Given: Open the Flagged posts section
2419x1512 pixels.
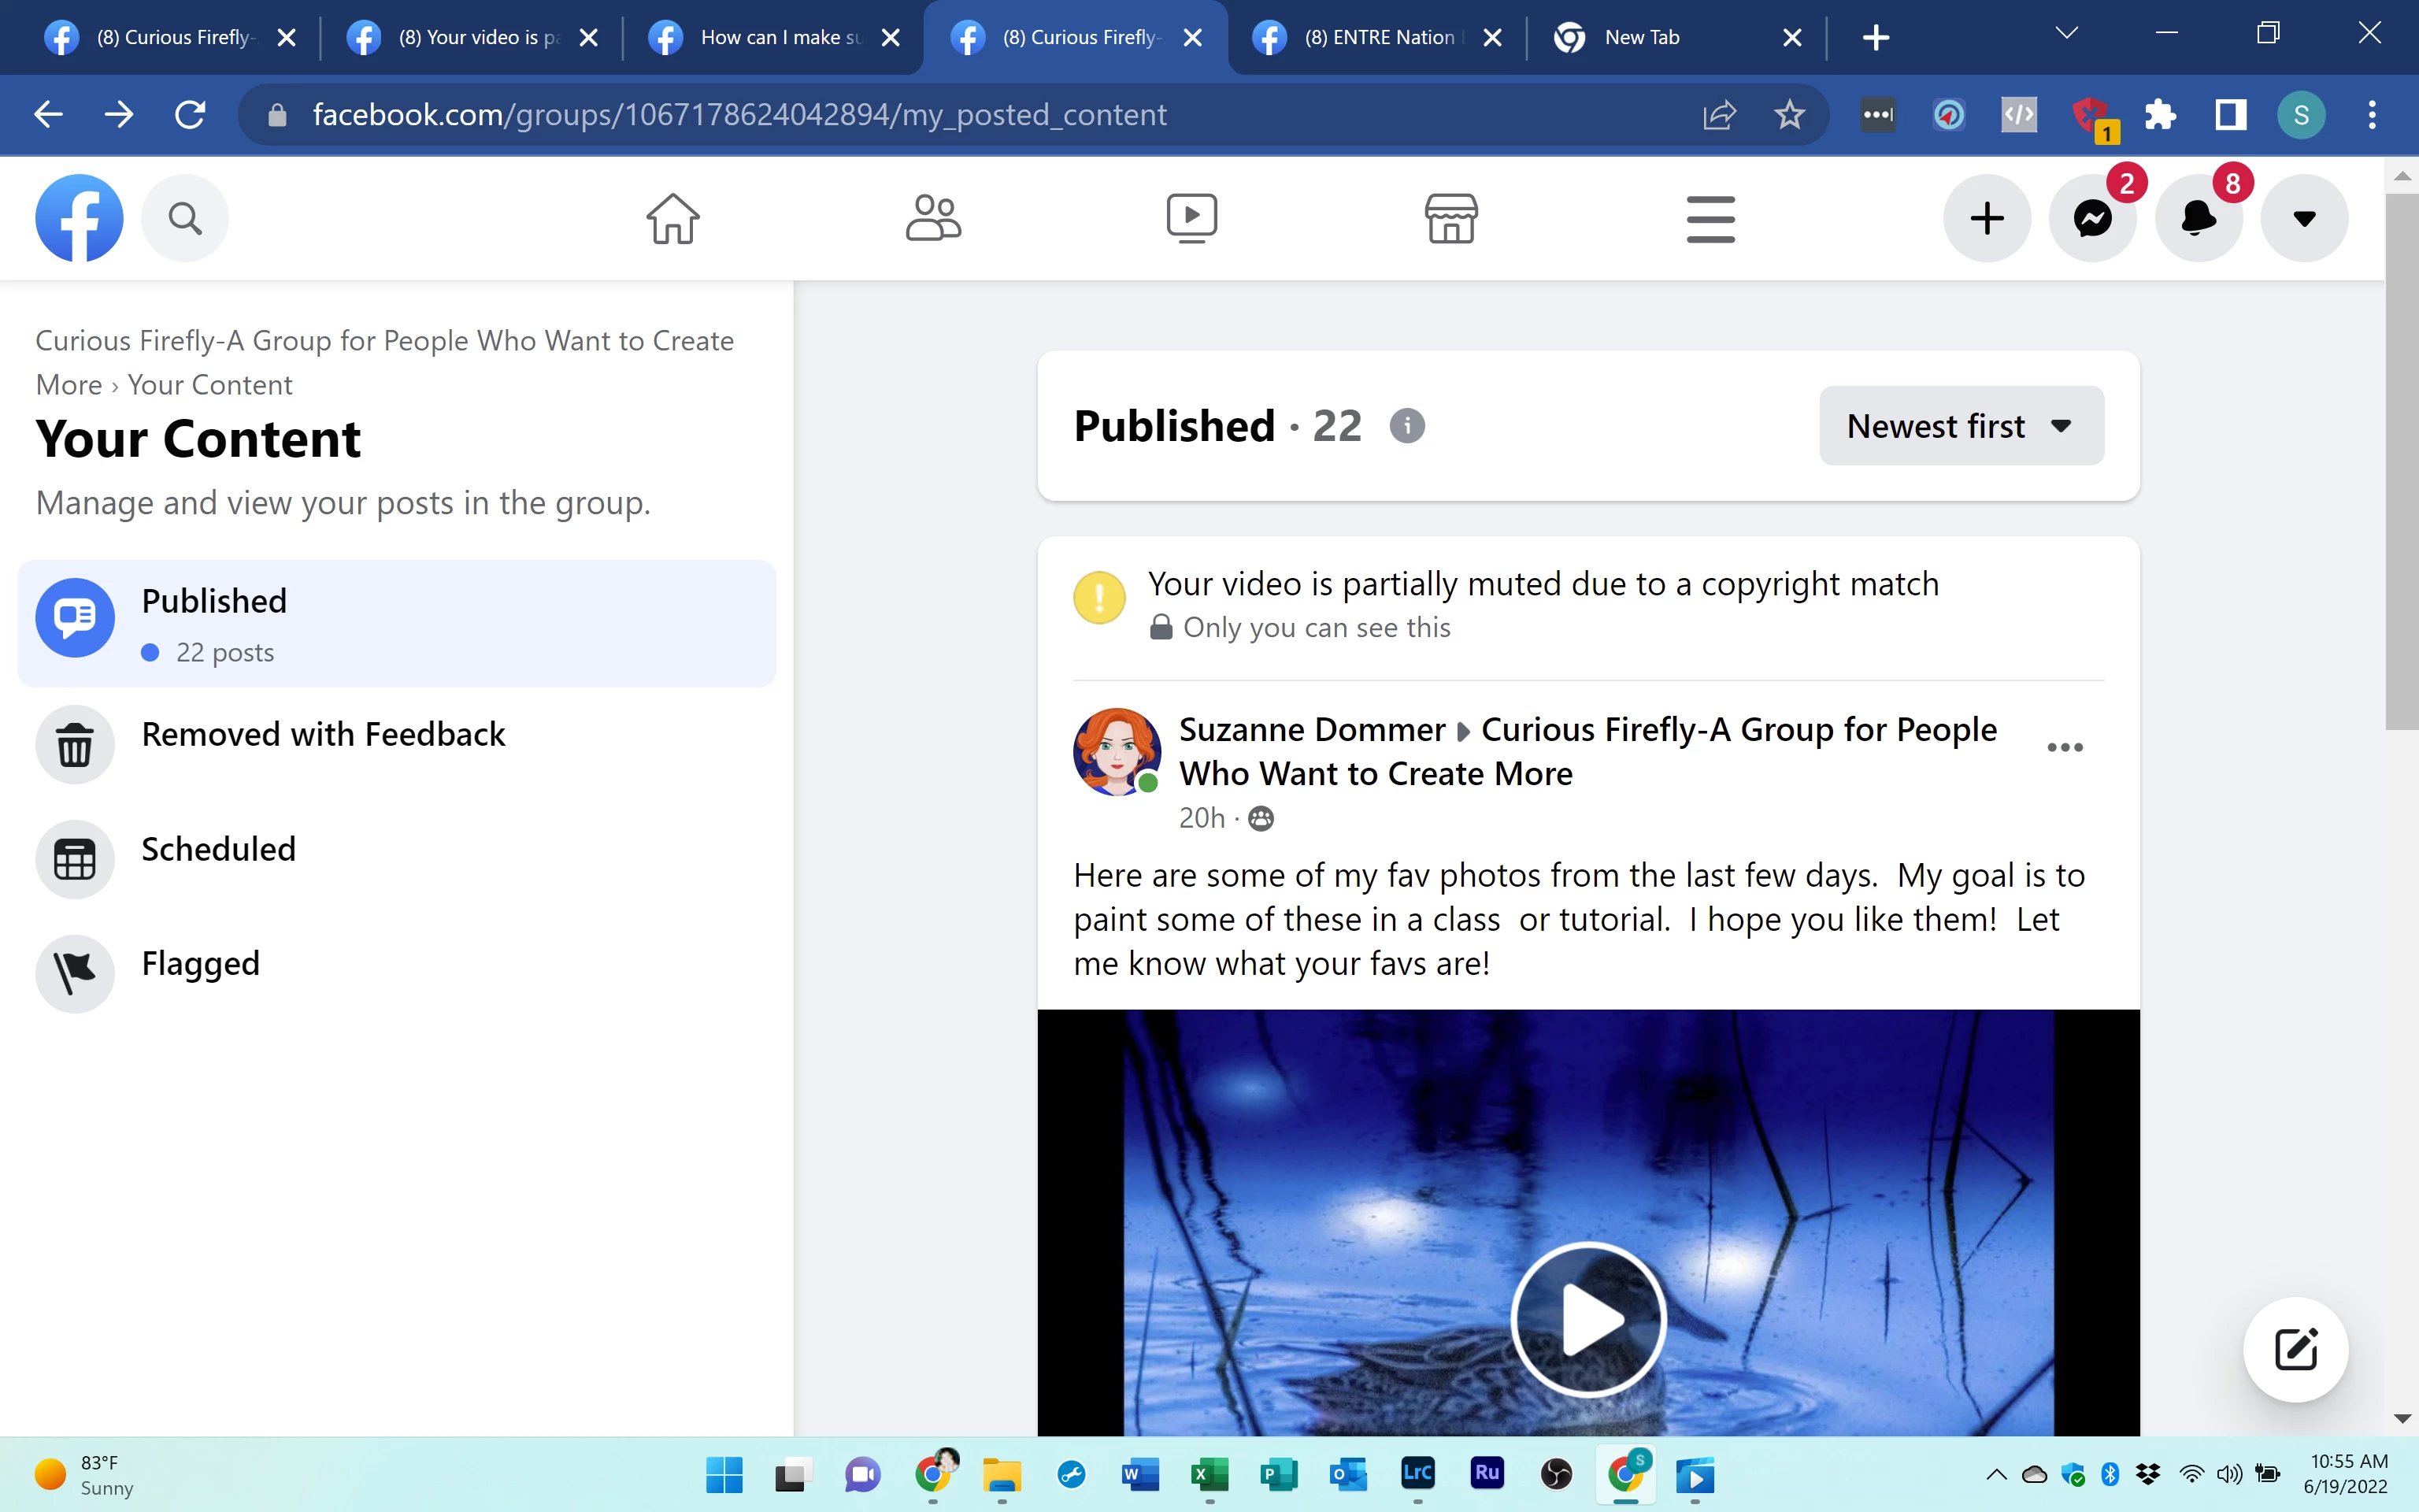Looking at the screenshot, I should click(200, 963).
